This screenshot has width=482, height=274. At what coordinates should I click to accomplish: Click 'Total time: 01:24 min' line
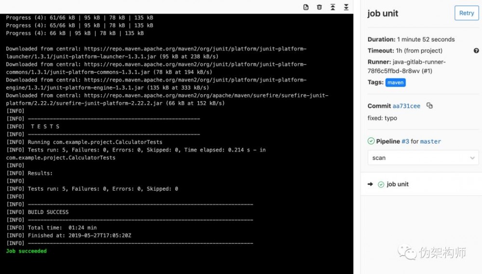click(x=52, y=228)
